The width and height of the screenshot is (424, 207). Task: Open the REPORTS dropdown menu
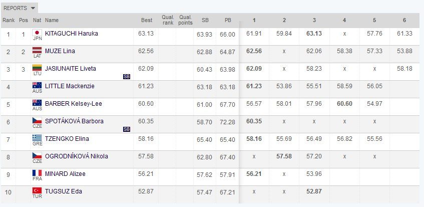(19, 8)
